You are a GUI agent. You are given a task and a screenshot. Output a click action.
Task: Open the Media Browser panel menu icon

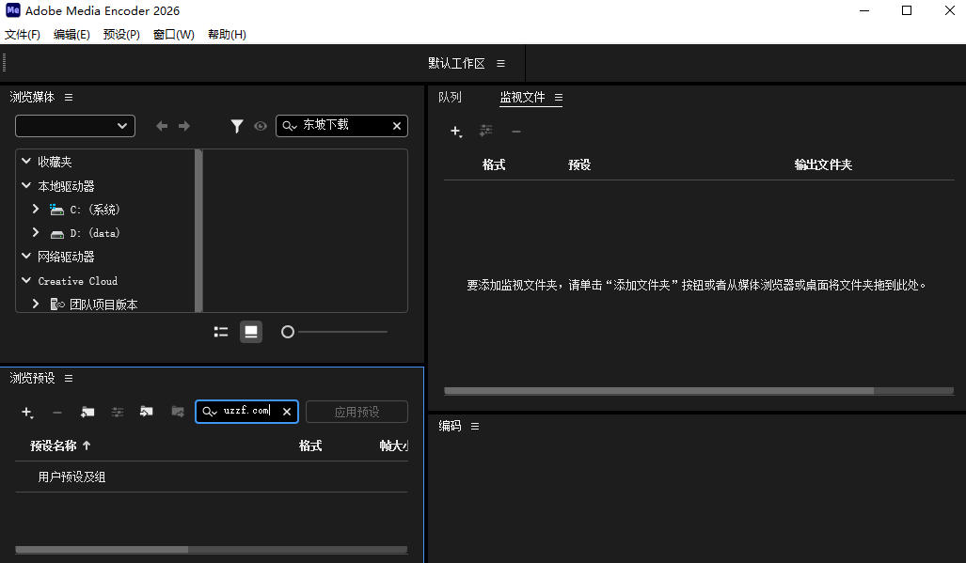pos(69,97)
